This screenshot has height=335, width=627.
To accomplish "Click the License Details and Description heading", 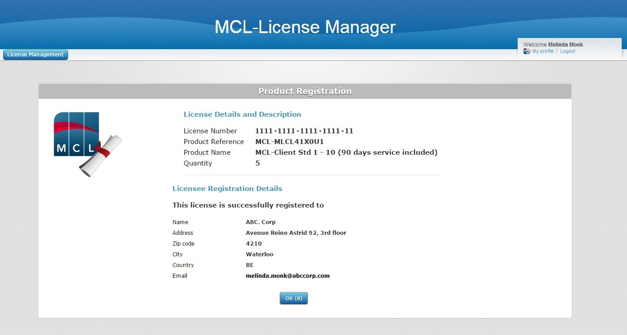I will (242, 114).
